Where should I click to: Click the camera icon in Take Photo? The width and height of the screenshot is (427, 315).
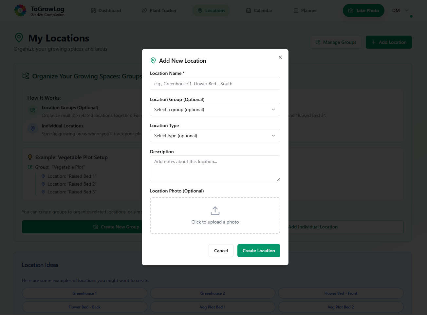coord(351,10)
